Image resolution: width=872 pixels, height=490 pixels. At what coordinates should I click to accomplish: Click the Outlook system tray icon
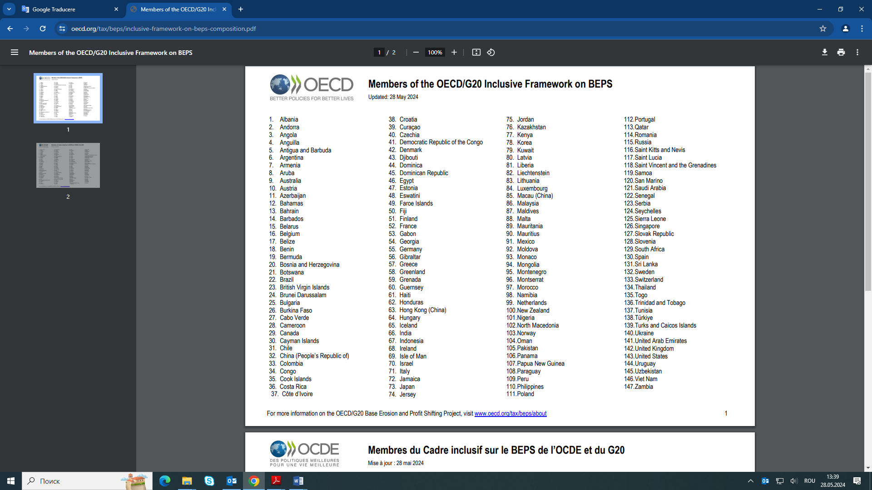click(x=765, y=481)
